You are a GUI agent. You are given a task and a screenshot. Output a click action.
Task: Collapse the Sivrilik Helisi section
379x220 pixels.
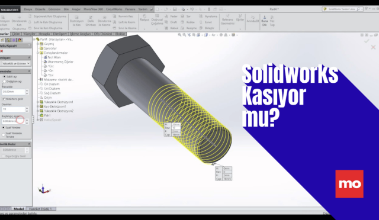pyautogui.click(x=29, y=144)
